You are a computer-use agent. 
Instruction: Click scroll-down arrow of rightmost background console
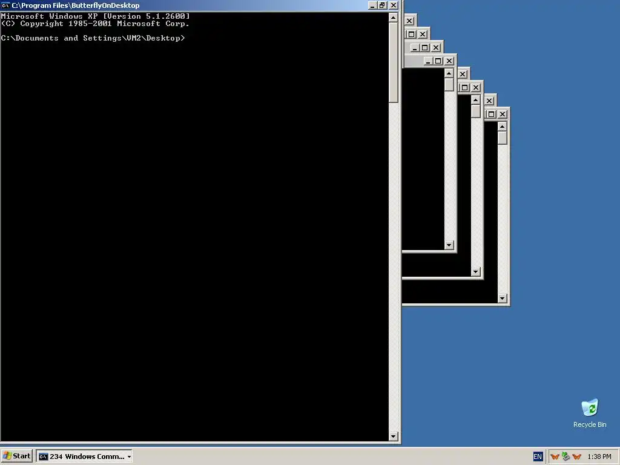coord(502,298)
